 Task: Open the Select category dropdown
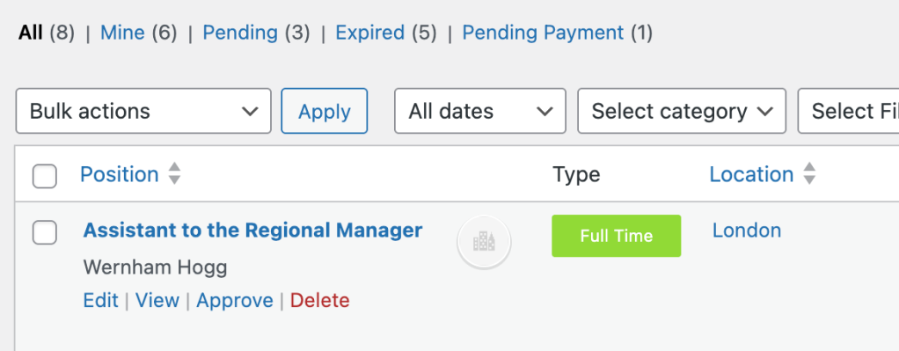[682, 111]
